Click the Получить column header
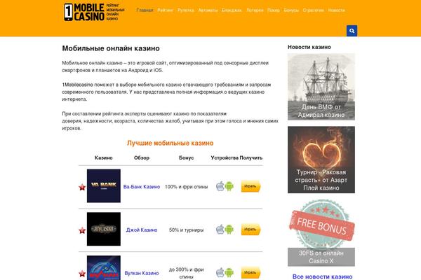Viewport: 421px width, 280px height. 250,157
